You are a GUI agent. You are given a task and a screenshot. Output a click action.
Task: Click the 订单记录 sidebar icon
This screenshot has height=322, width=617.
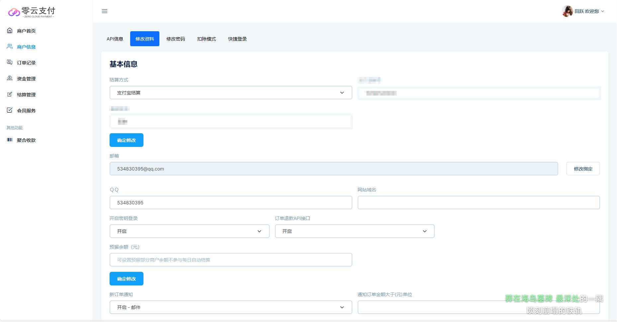[10, 62]
